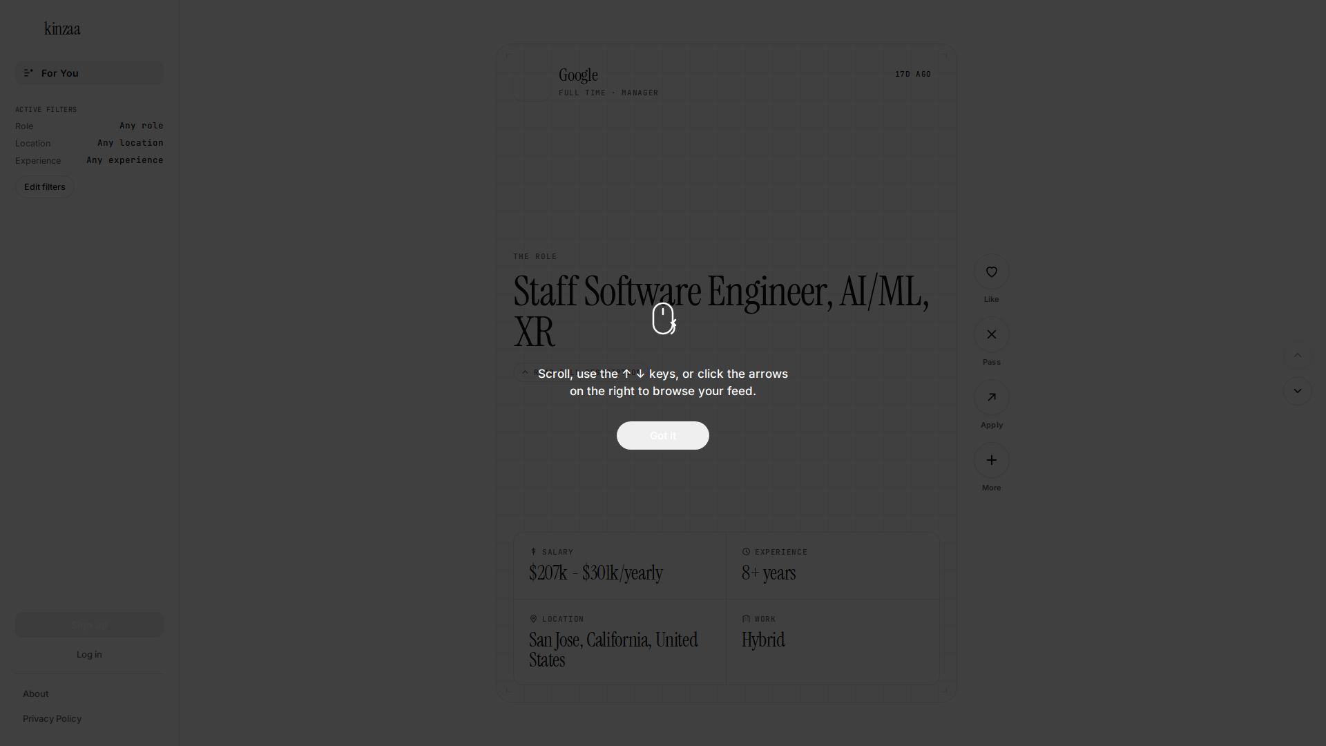Open Edit filters
The width and height of the screenshot is (1326, 746).
pos(45,187)
